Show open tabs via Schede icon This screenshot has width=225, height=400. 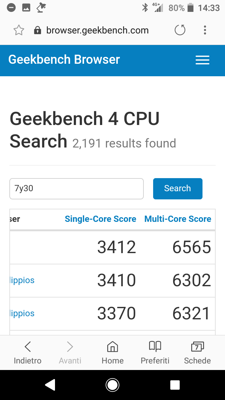(x=197, y=352)
